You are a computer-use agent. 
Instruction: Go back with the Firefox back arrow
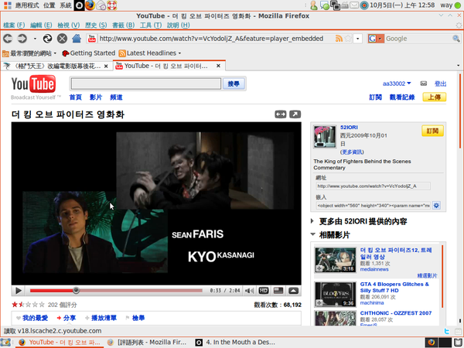pyautogui.click(x=8, y=39)
